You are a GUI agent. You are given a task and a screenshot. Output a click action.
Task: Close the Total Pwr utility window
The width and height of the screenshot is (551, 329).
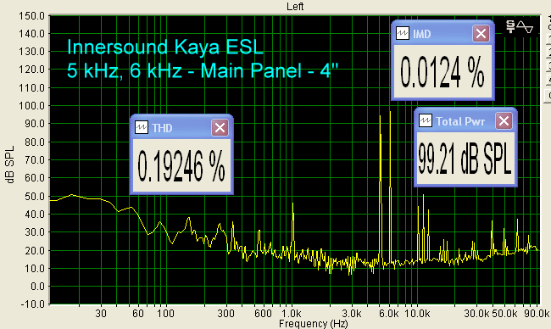click(504, 121)
